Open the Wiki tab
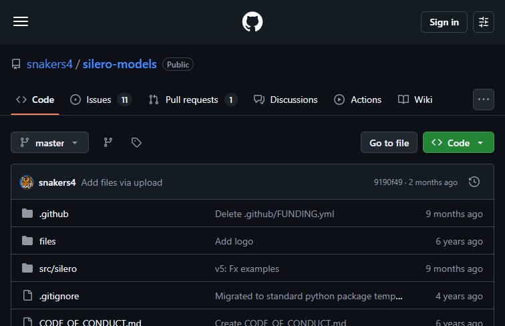The image size is (505, 326). 415,100
